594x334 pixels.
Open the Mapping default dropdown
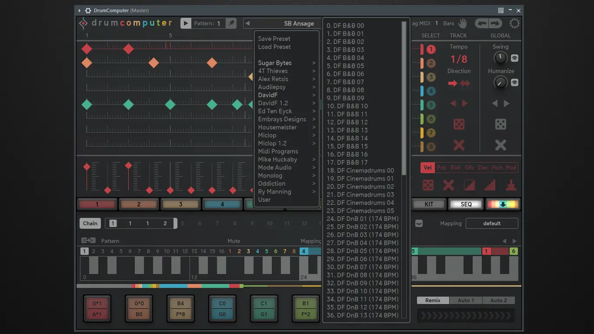click(x=492, y=224)
